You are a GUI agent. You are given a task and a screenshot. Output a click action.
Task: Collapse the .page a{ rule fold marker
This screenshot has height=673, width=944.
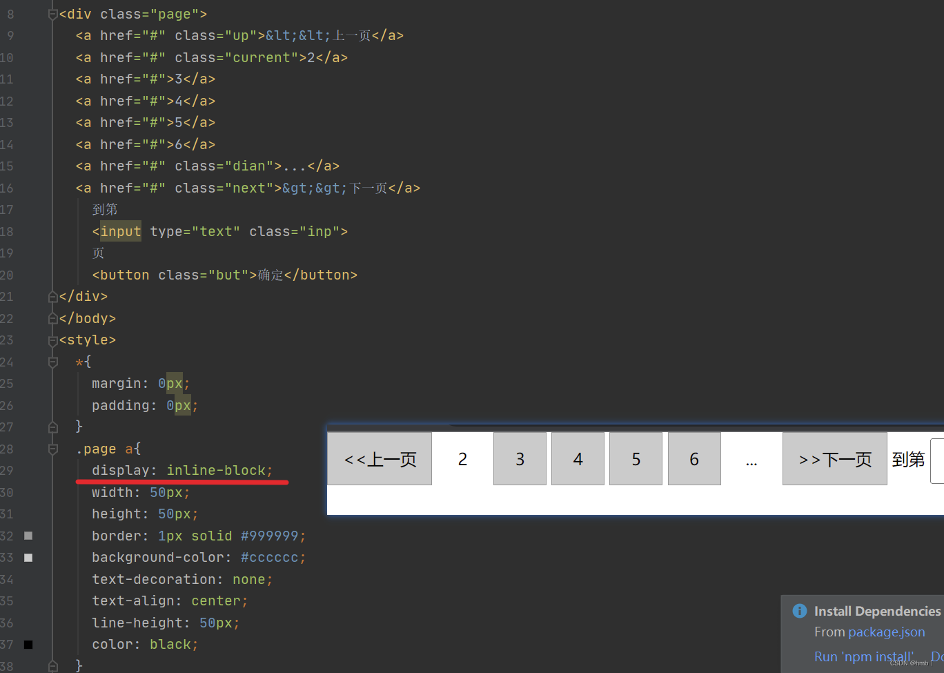click(x=53, y=449)
